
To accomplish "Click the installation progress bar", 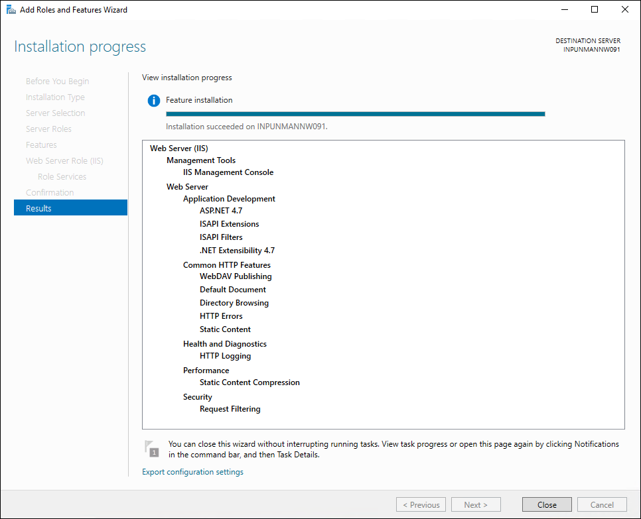I will 355,114.
